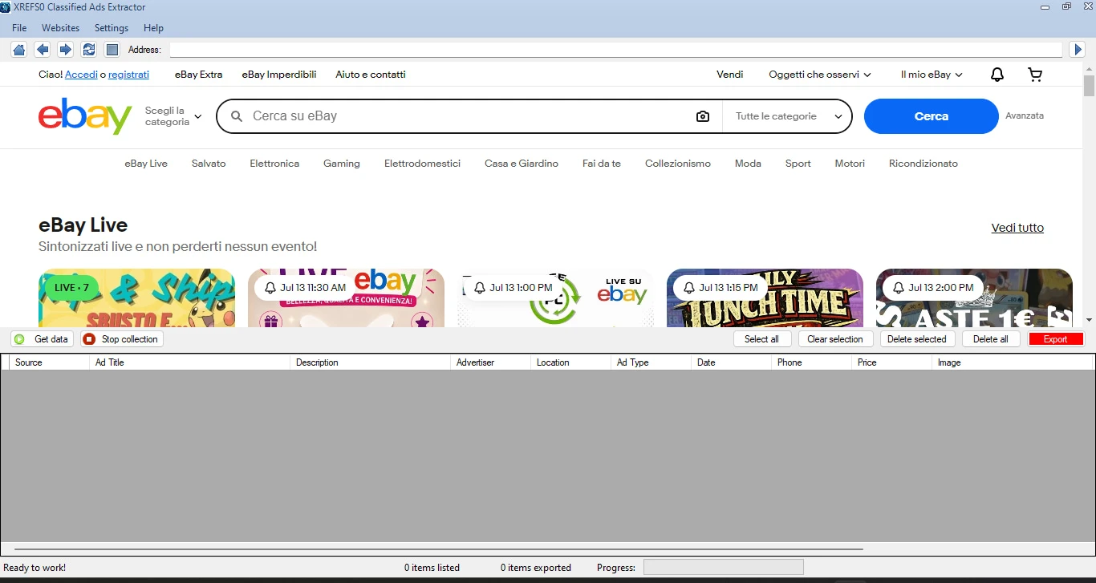Open the Elettronica category tab
The width and height of the screenshot is (1096, 583).
274,164
